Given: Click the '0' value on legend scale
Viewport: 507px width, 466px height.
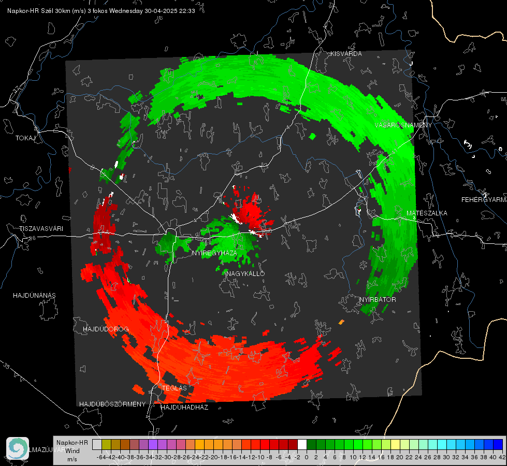Looking at the screenshot, I should [307, 457].
